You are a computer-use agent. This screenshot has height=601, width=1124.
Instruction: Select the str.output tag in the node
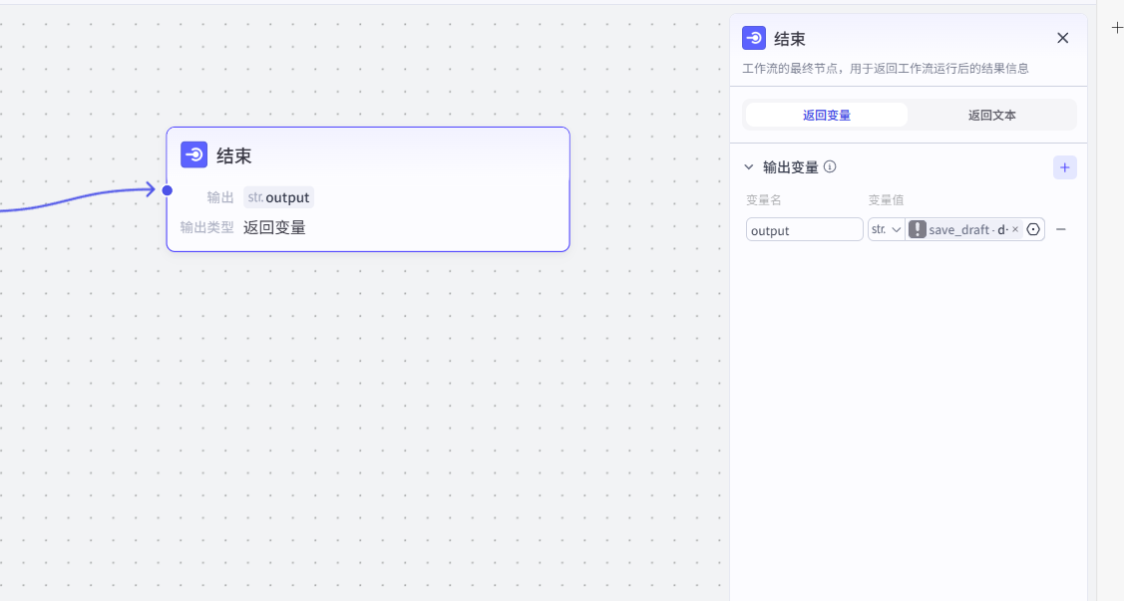(278, 197)
